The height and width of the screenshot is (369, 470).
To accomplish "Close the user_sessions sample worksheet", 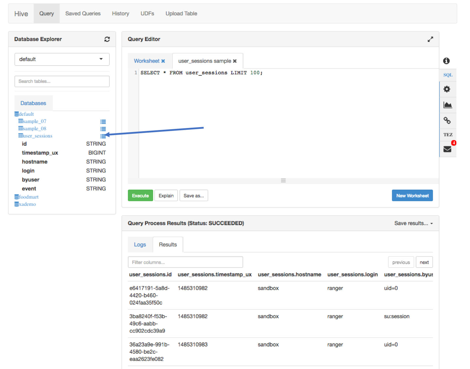I will coord(235,61).
